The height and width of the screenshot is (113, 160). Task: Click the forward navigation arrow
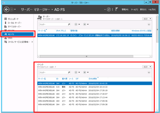click(x=11, y=10)
